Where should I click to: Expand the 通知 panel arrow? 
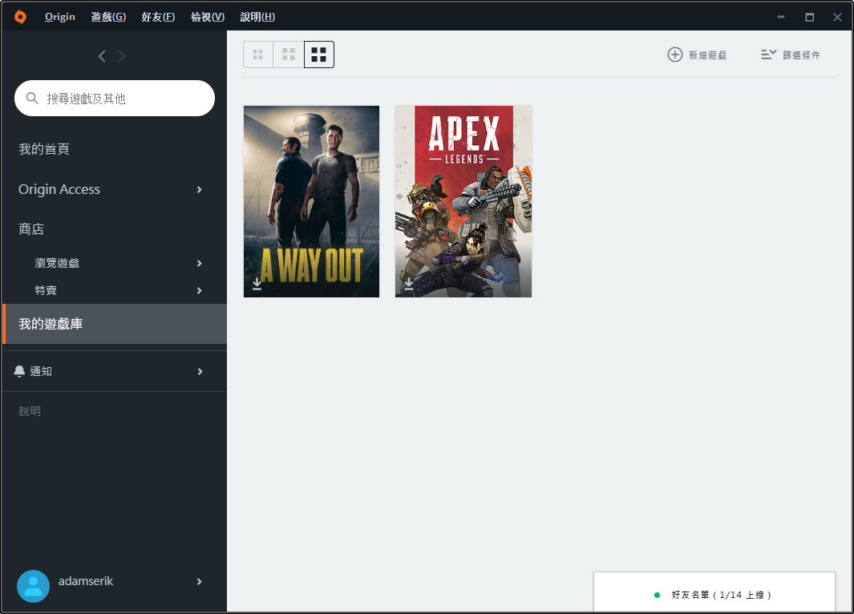[x=200, y=371]
